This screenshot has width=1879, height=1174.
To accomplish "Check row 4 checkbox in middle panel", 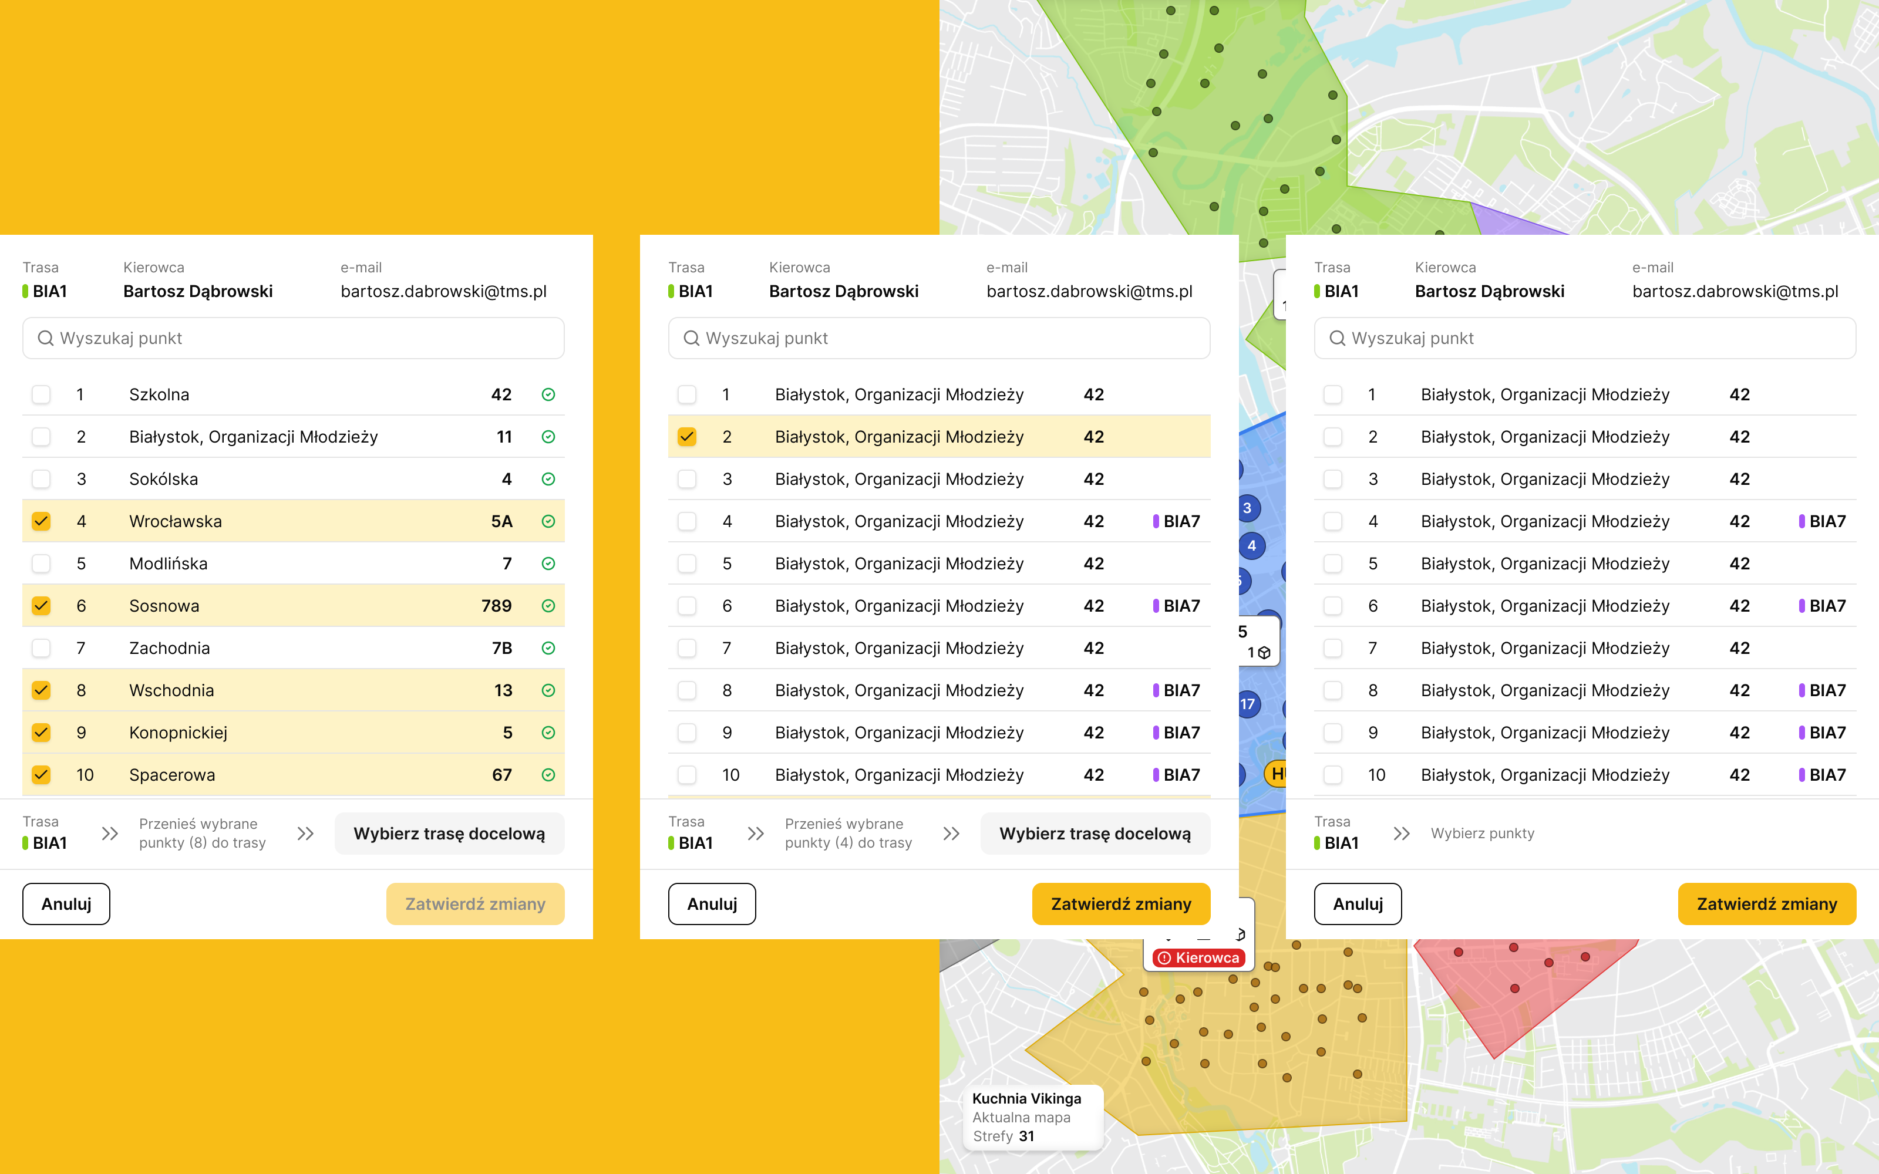I will (687, 522).
